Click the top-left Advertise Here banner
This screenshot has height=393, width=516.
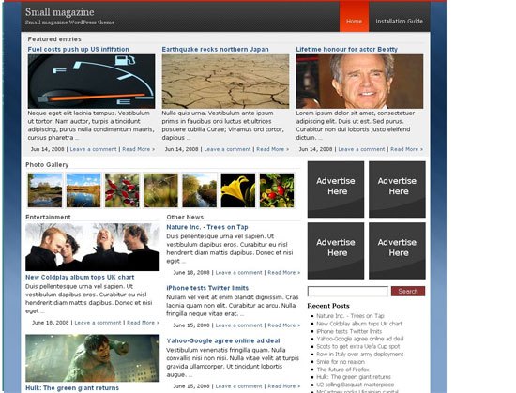point(336,189)
